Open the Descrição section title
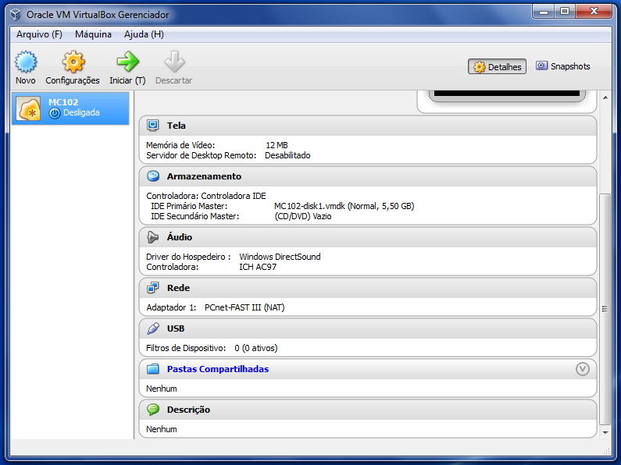The height and width of the screenshot is (465, 621). (188, 410)
